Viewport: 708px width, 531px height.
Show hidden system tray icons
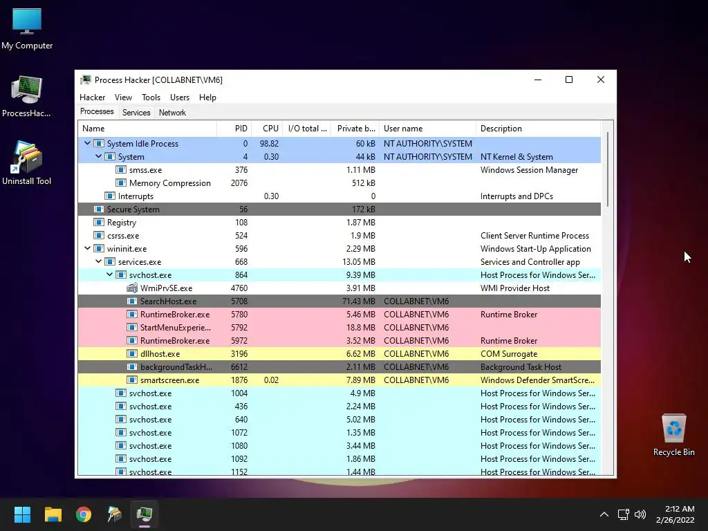point(604,514)
